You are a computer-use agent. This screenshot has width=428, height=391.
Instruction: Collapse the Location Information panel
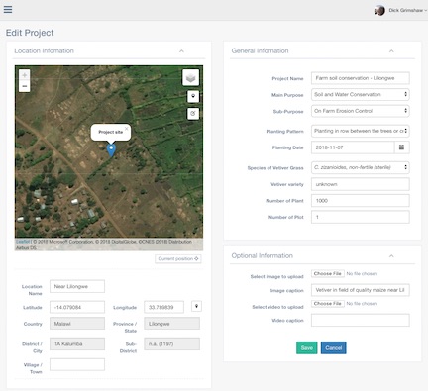pyautogui.click(x=181, y=51)
